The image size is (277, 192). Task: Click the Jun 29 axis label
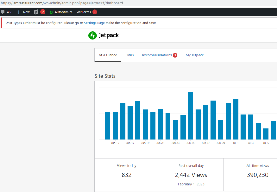pos(221,143)
